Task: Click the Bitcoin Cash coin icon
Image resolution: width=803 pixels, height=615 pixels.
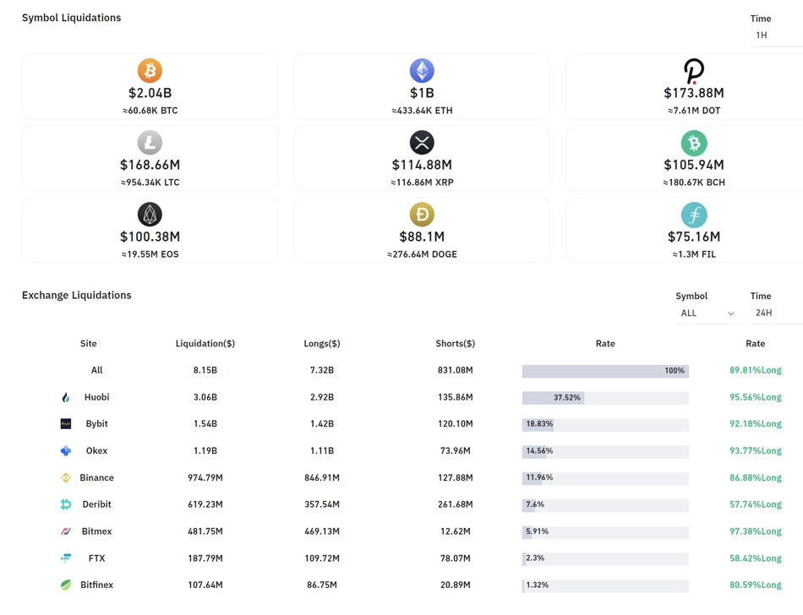Action: (x=694, y=143)
